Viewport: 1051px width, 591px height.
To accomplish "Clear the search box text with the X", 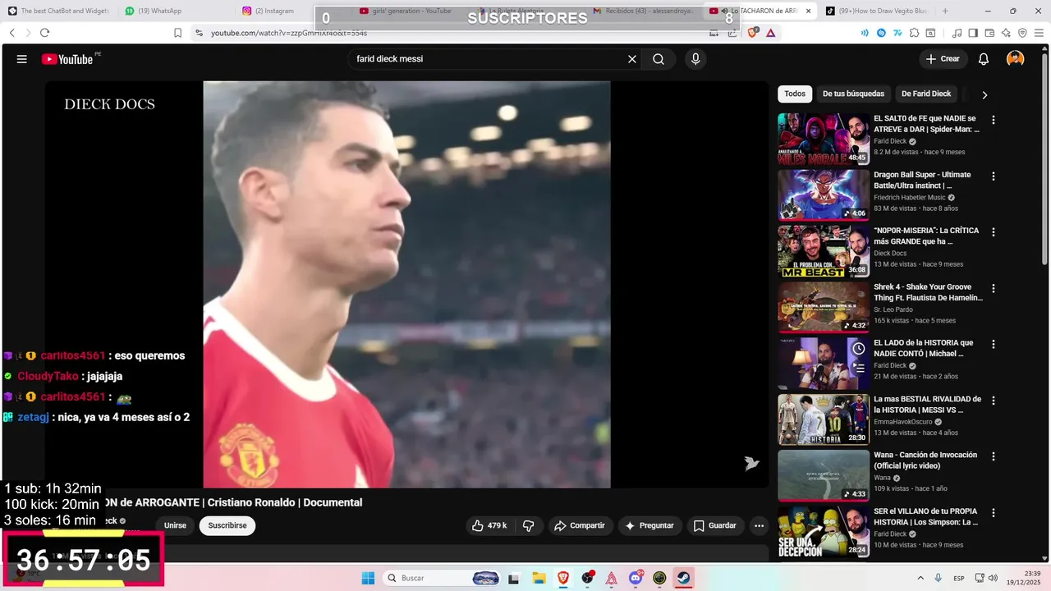I will (632, 59).
